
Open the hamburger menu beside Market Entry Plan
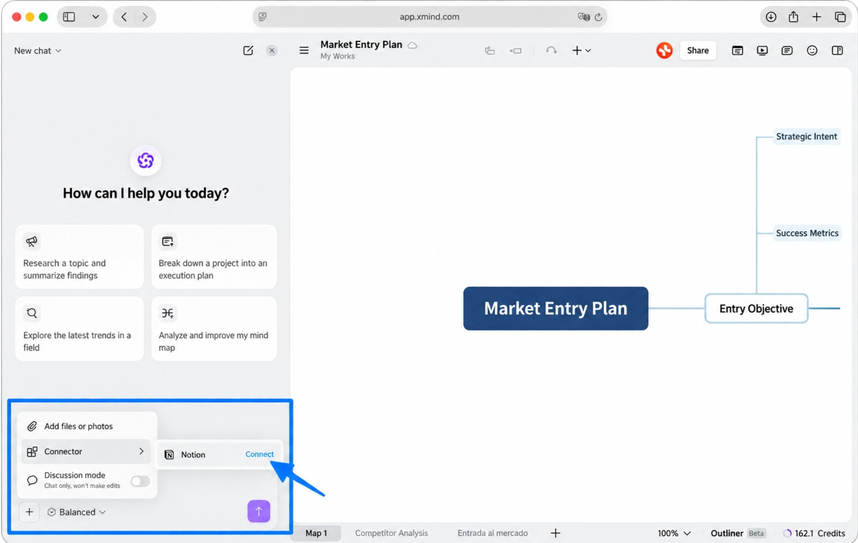tap(304, 51)
